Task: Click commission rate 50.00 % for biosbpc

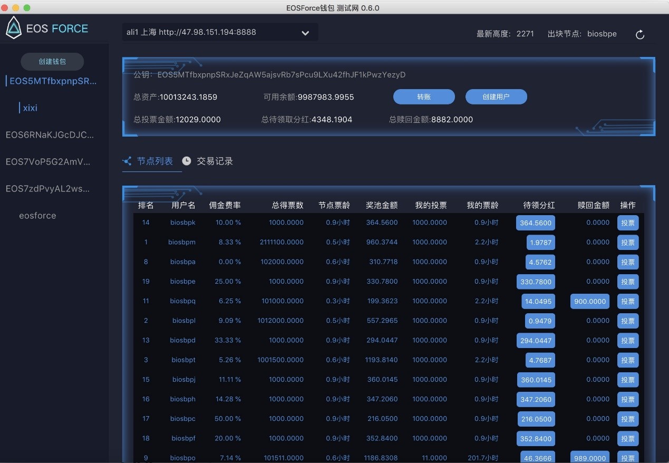Action: coord(228,419)
